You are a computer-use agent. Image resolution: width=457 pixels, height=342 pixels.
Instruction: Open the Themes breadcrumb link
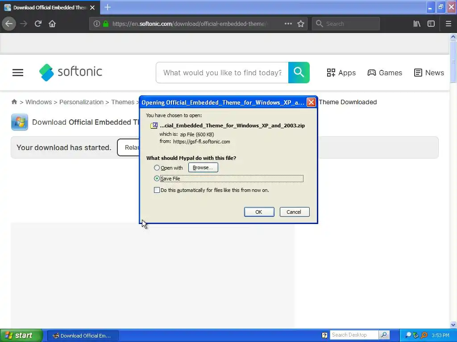(123, 102)
